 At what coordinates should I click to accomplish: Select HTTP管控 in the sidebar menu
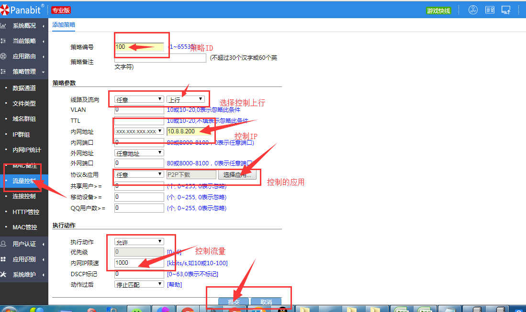pos(26,212)
